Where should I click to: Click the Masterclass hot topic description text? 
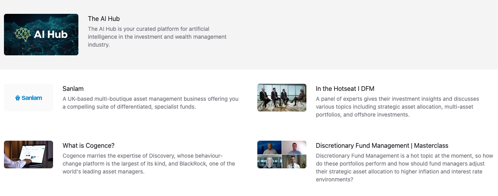[x=405, y=168]
